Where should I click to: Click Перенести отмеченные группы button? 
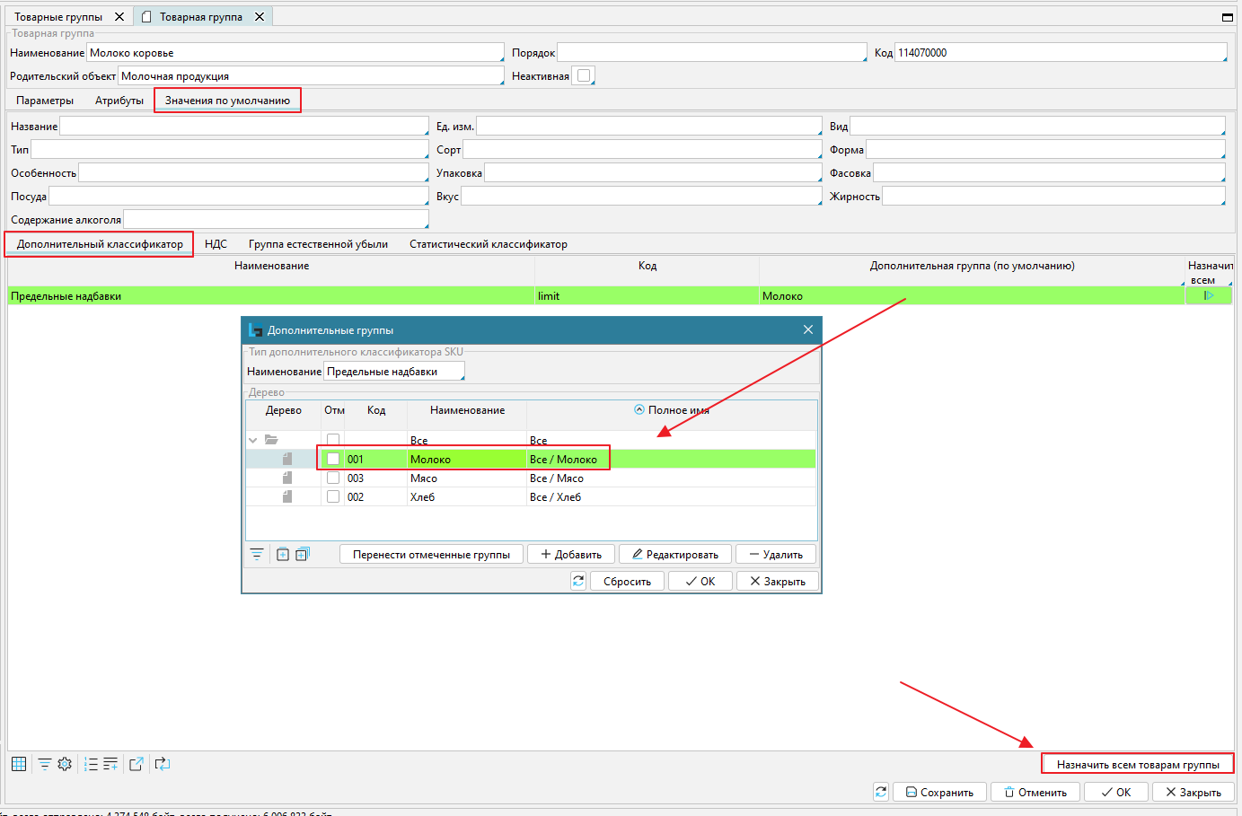pyautogui.click(x=431, y=555)
